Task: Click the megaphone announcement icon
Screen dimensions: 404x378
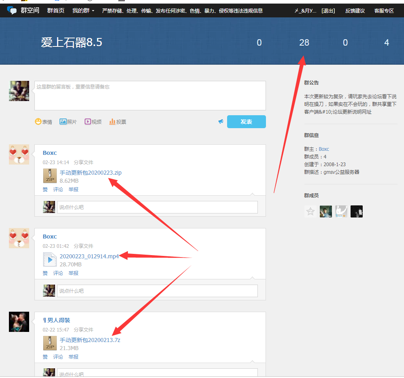Action: 221,122
